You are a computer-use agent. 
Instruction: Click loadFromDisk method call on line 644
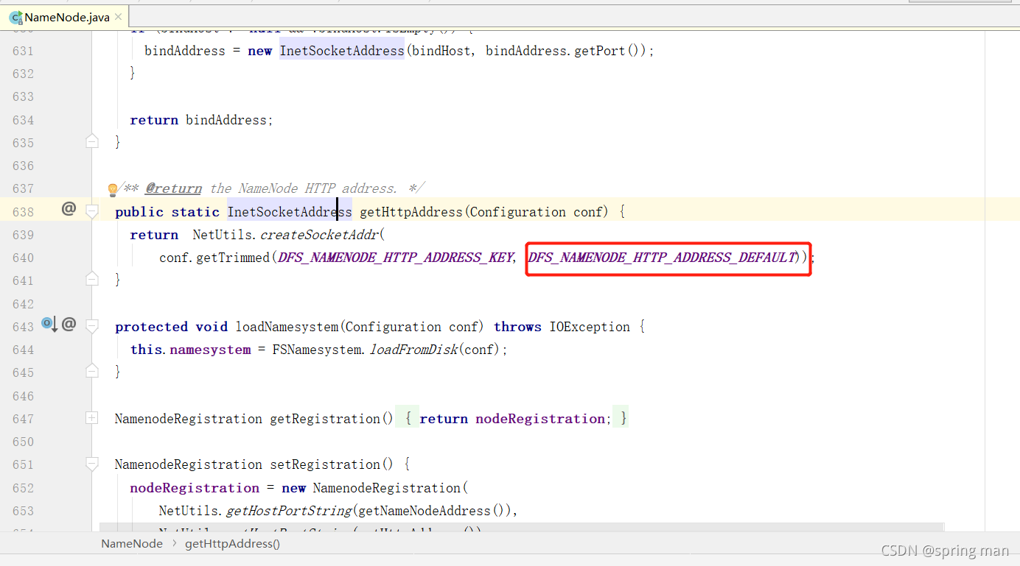click(413, 350)
